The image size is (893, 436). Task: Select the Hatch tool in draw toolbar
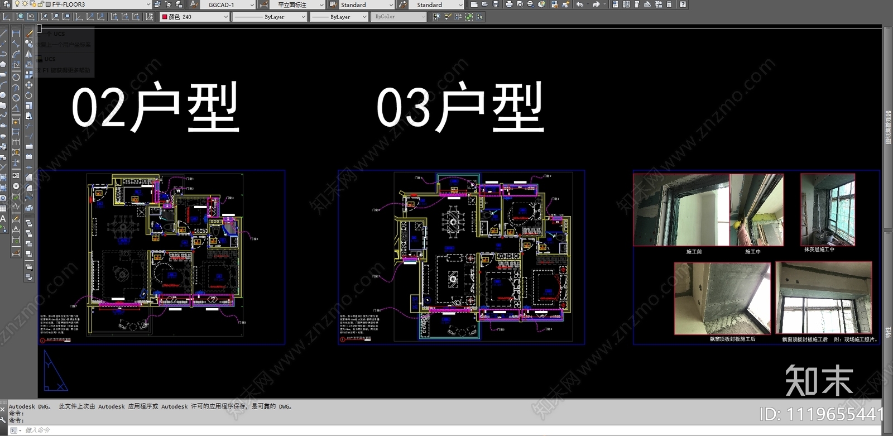3,177
